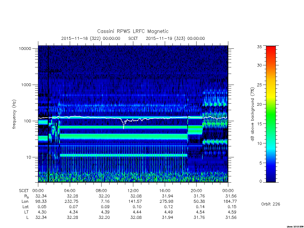Screen dimensions: 304x228
Task: Click the 35 dB colorbar label
Action: [x=259, y=47]
